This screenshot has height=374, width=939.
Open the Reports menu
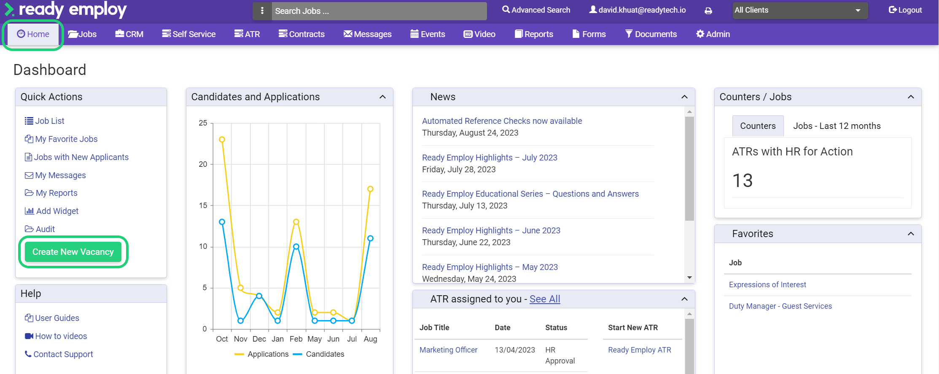click(x=534, y=34)
